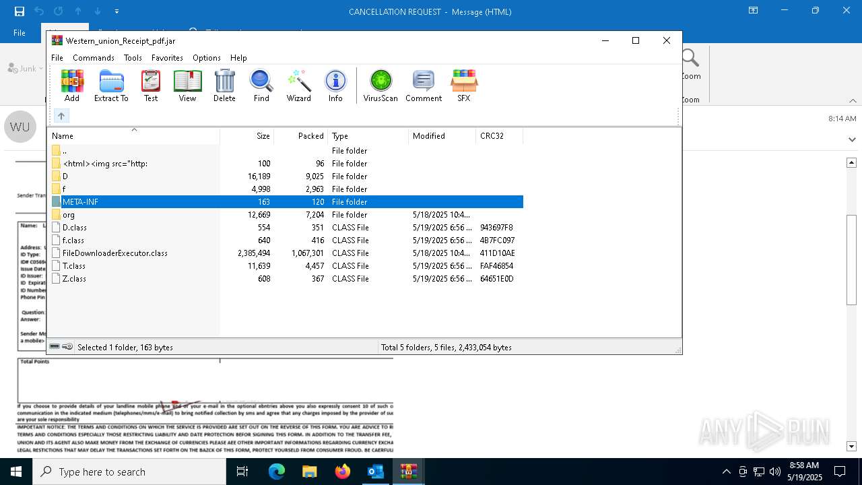The height and width of the screenshot is (485, 862).
Task: Collapse the Outlook ribbon chevron
Action: (853, 100)
